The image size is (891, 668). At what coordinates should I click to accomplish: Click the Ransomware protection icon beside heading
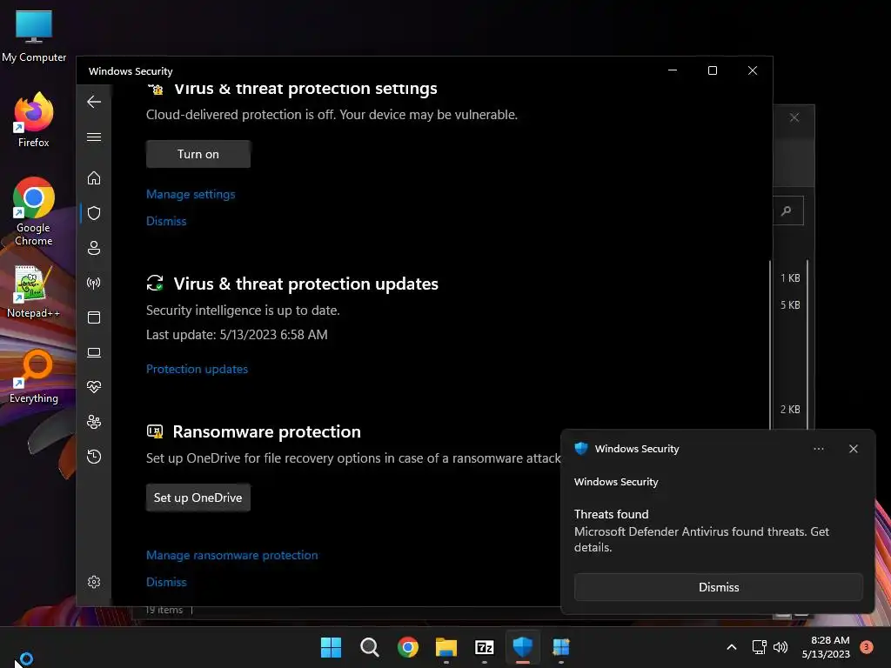coord(155,431)
